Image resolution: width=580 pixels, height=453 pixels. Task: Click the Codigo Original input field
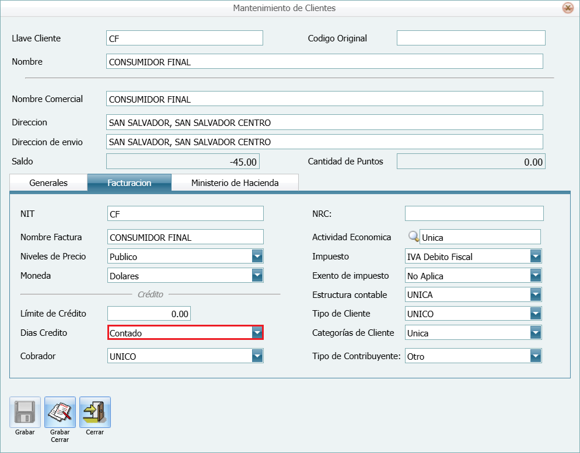[470, 37]
